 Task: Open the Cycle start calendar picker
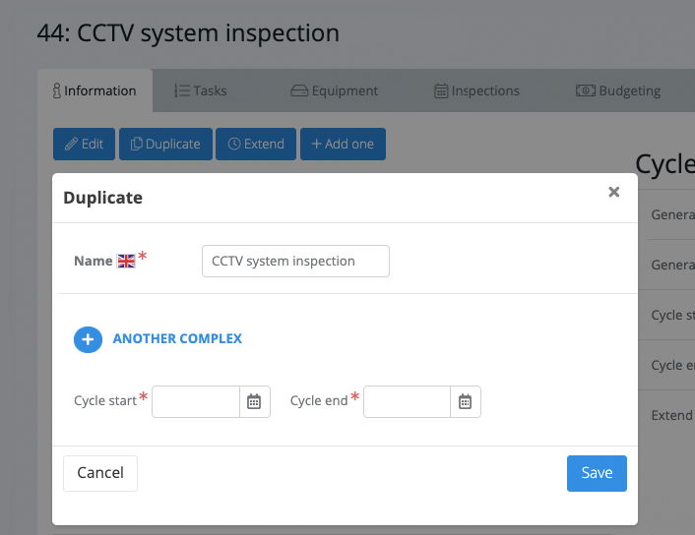pos(254,401)
